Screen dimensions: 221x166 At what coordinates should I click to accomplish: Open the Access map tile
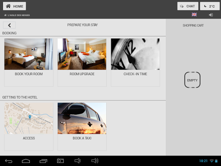29,127
